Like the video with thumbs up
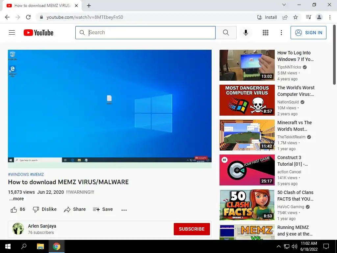337x253 pixels. (18, 209)
